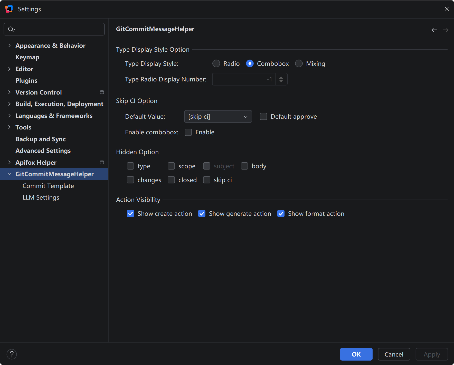Viewport: 454px width, 365px height.
Task: Toggle the Default approve checkbox
Action: (x=263, y=116)
